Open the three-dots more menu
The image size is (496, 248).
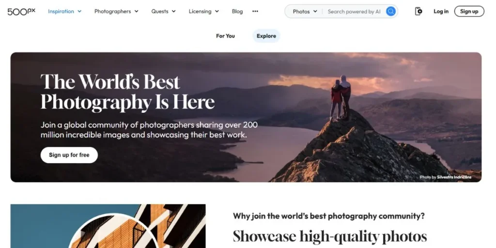pyautogui.click(x=255, y=12)
